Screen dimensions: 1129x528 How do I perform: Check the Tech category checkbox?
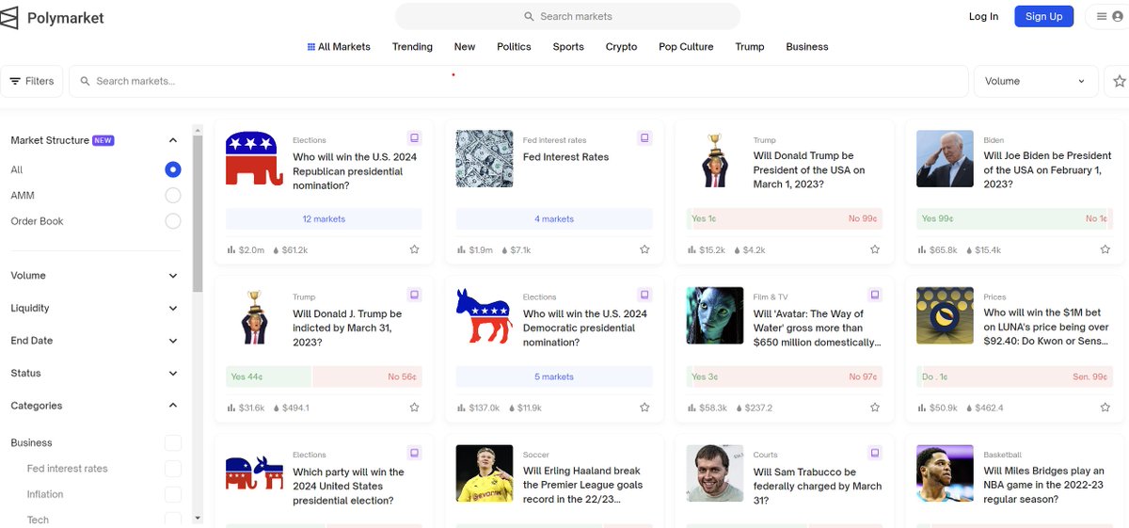point(172,520)
